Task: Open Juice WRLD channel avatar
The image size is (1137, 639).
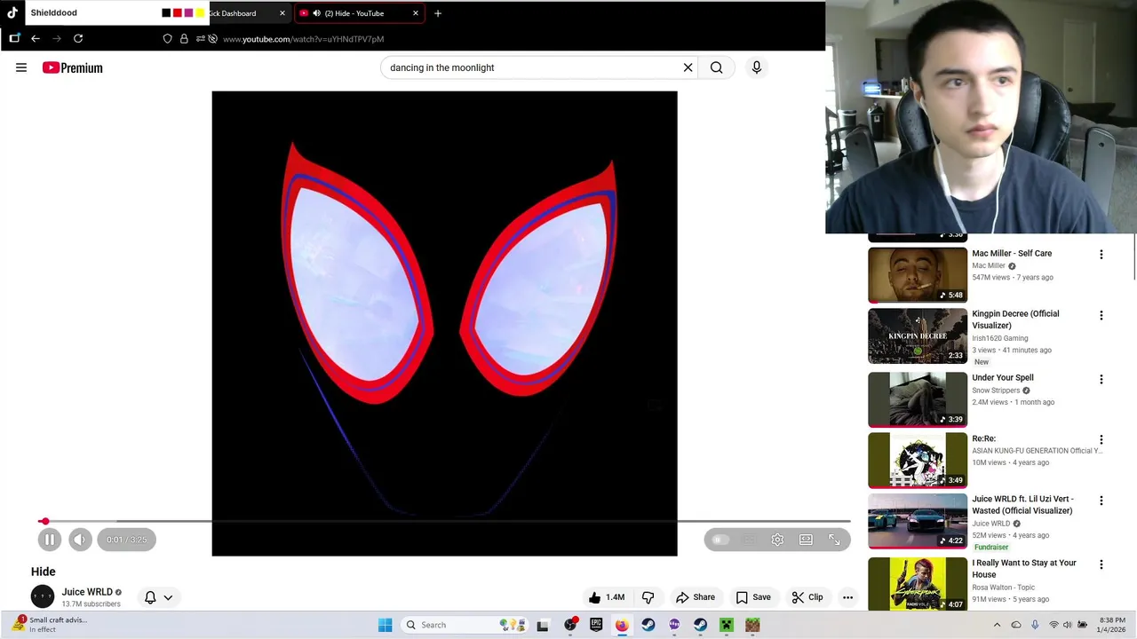Action: pos(43,596)
